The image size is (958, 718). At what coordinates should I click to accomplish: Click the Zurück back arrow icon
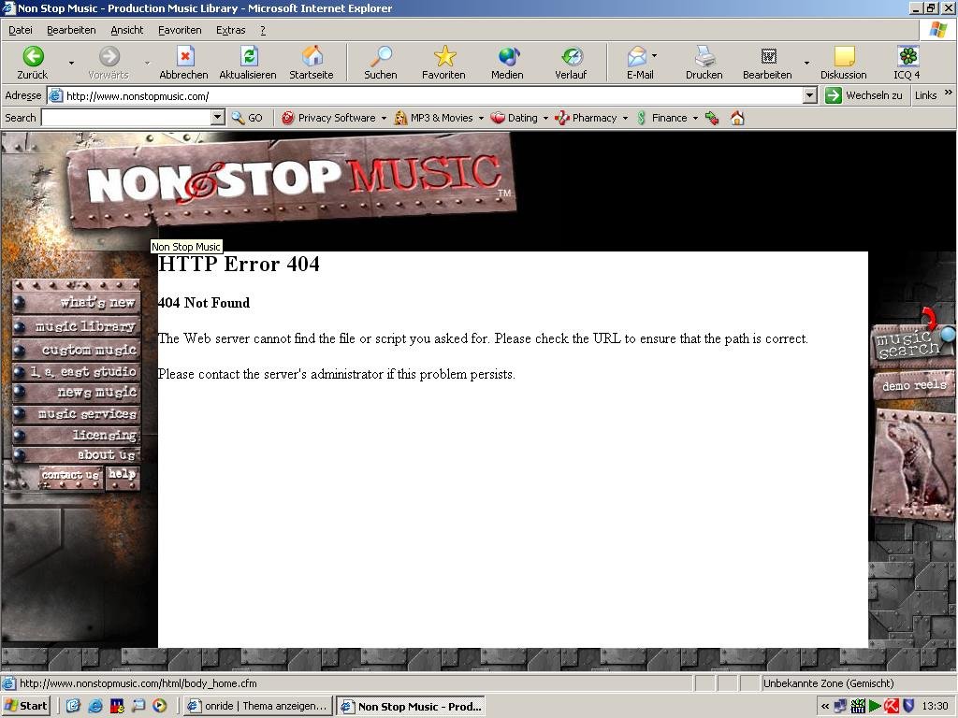[x=33, y=57]
